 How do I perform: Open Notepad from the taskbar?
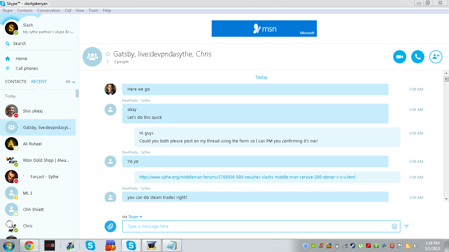tap(172, 245)
